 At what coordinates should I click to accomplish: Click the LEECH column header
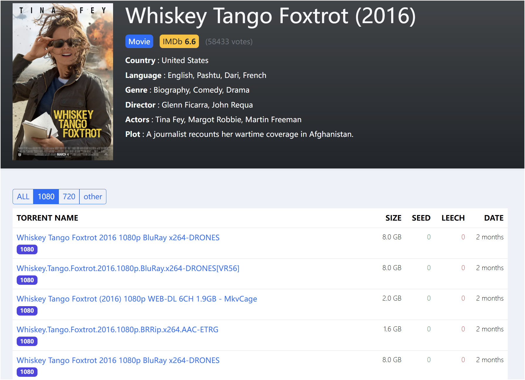tap(453, 218)
